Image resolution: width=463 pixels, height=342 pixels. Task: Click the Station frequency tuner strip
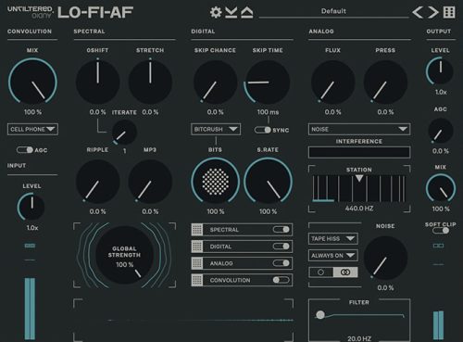(x=359, y=188)
